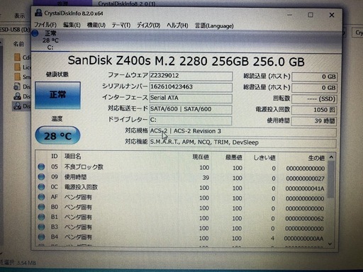Click the power on hours 39 時間 field
The height and width of the screenshot is (272, 363).
[315, 121]
